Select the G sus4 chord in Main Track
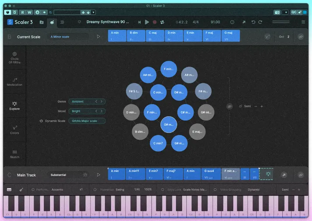Screen dimensions: 312x221 point(211,174)
